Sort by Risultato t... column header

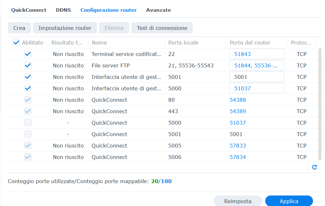68,43
